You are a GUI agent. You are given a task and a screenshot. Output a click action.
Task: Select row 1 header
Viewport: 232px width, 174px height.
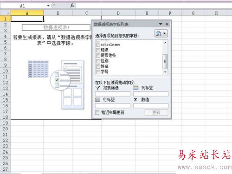tap(6, 19)
